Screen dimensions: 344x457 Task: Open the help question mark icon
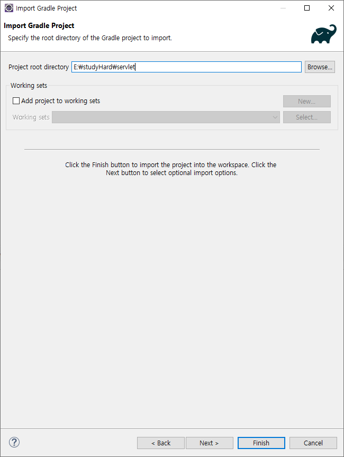point(14,442)
